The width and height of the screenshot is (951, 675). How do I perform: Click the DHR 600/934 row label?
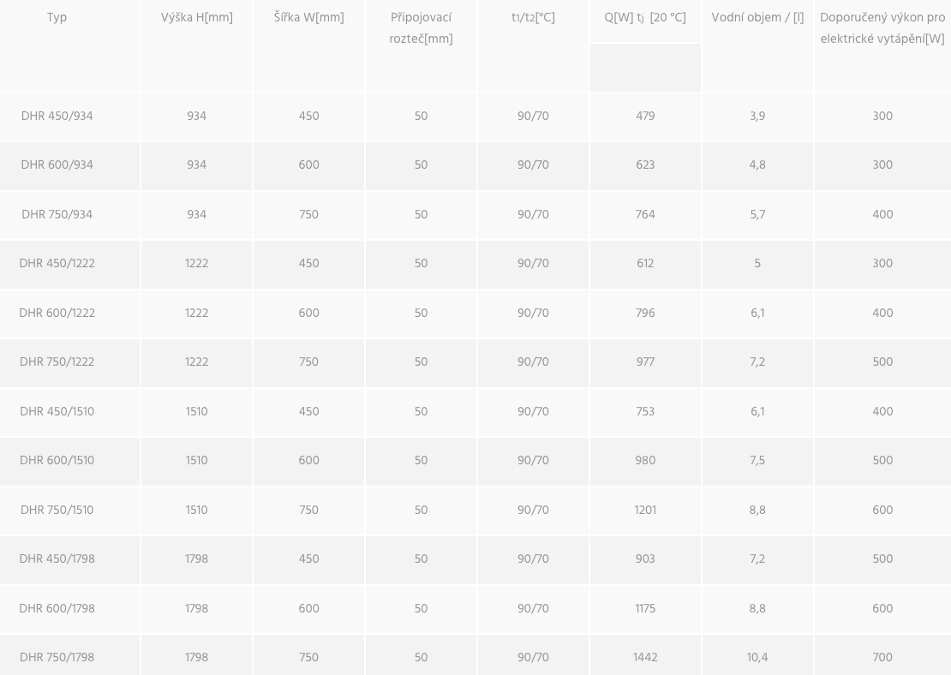click(57, 165)
